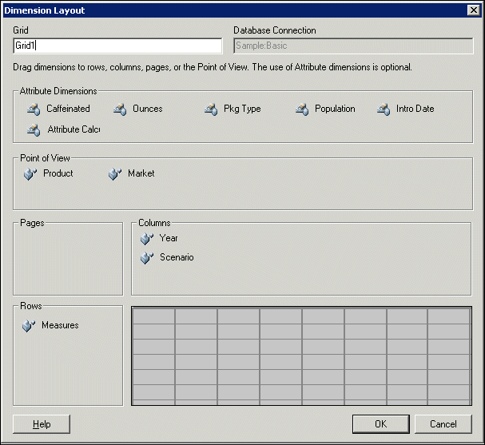Close the Dimension Layout window

[474, 10]
